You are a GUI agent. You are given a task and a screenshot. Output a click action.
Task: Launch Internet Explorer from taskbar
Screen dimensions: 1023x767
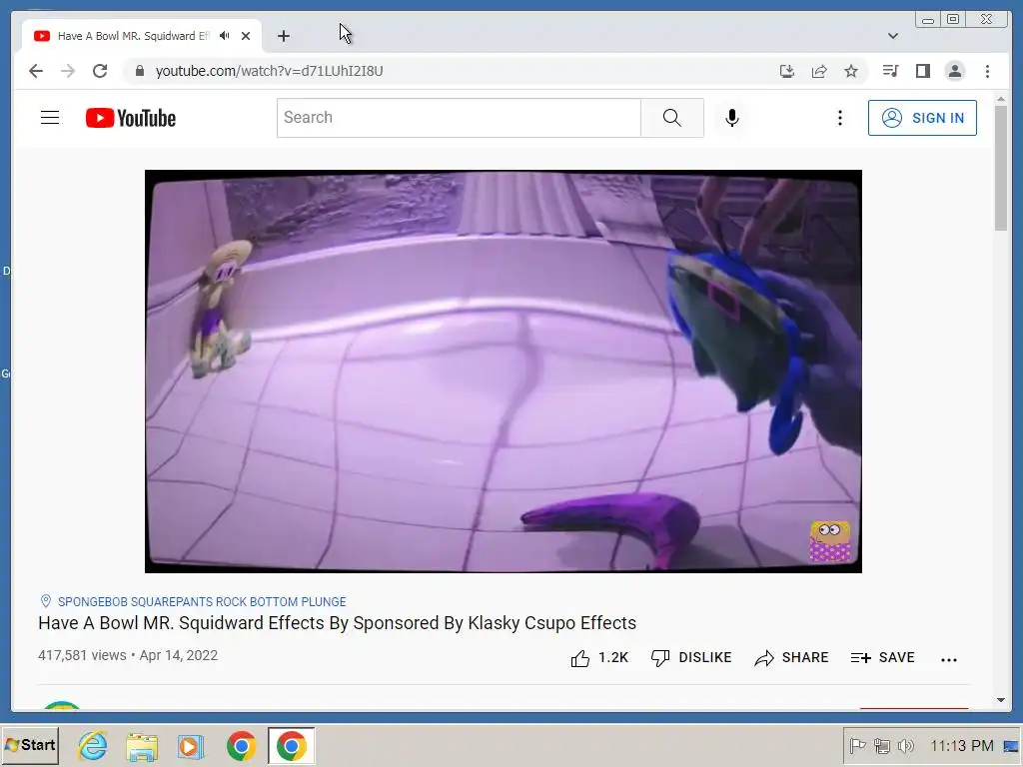pos(93,745)
